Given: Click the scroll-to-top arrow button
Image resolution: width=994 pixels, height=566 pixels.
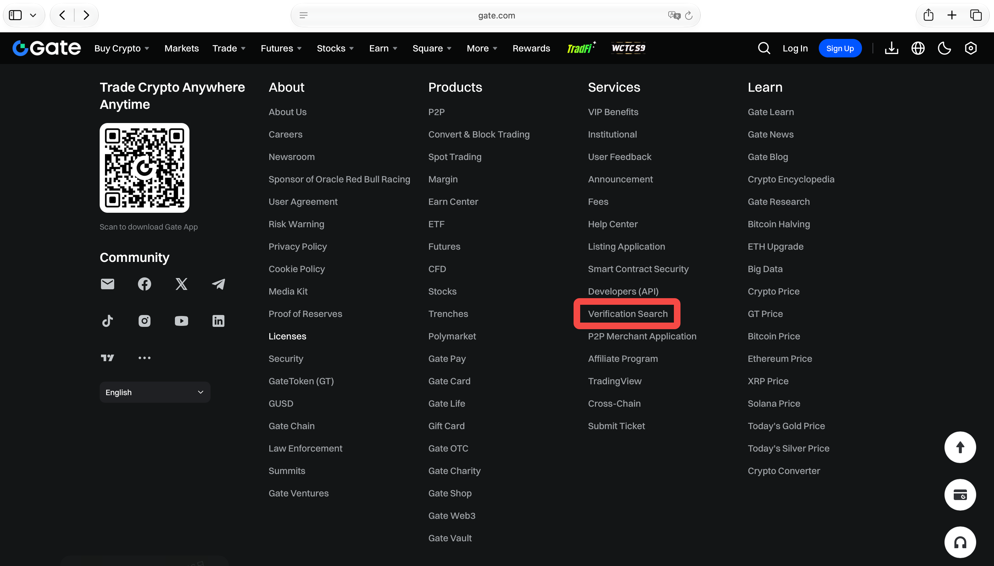Looking at the screenshot, I should click(960, 448).
